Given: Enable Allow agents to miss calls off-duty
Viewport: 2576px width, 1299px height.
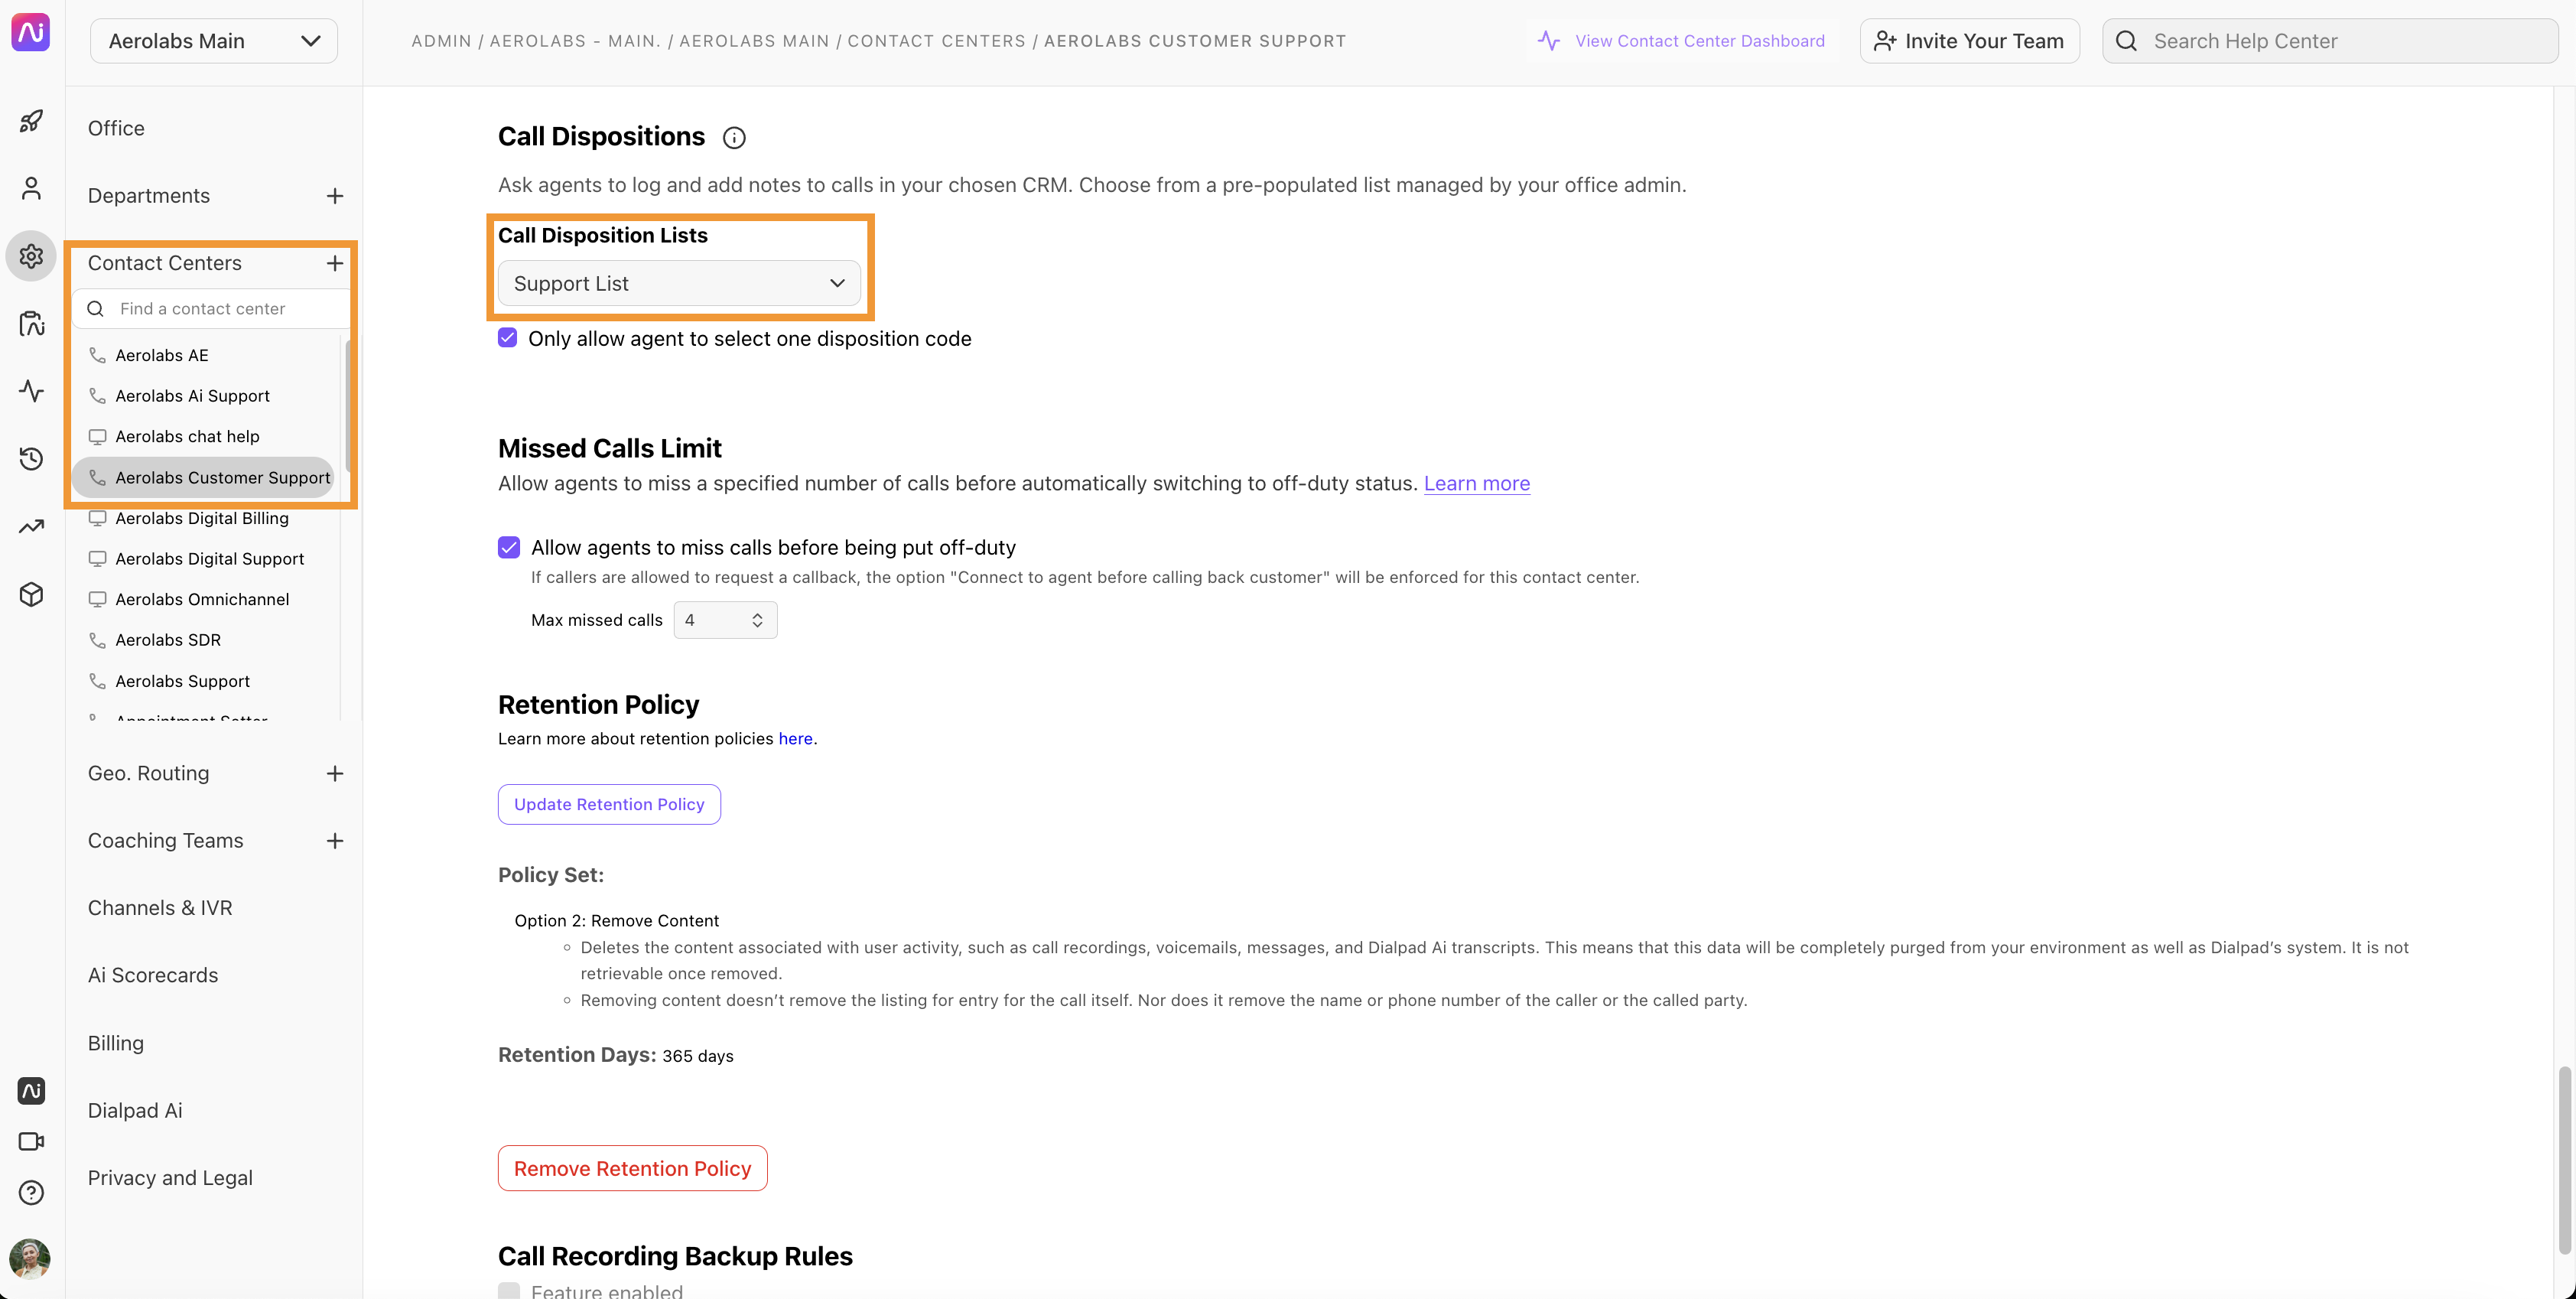Looking at the screenshot, I should [509, 549].
